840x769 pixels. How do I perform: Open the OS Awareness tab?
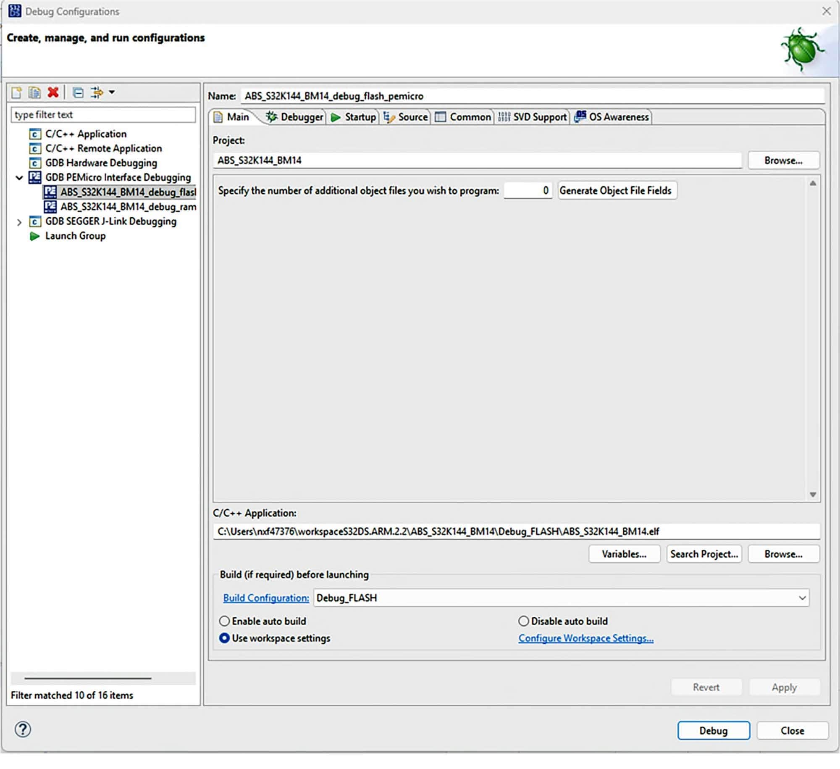tap(612, 117)
